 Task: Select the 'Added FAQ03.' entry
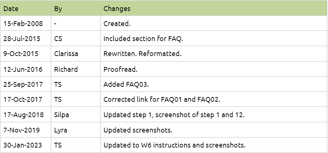point(126,85)
